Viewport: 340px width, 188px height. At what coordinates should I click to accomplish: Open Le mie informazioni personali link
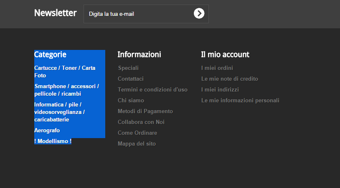tap(240, 100)
